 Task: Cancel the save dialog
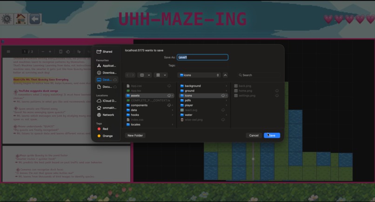pos(254,136)
